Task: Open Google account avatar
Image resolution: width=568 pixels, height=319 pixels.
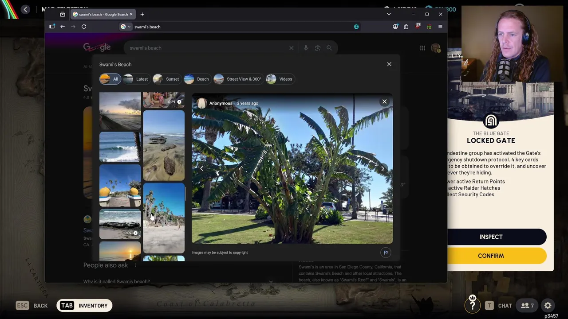Action: (435, 48)
